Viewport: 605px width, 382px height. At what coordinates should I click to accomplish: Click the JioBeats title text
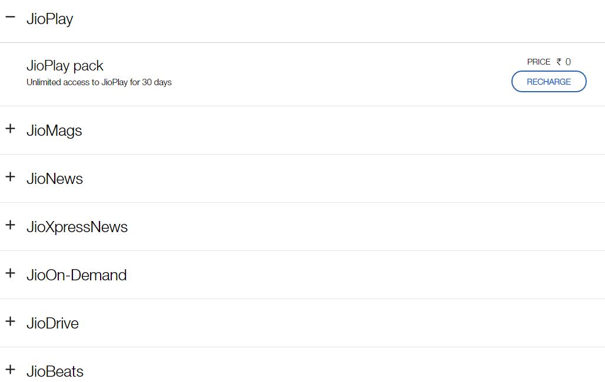coord(55,371)
